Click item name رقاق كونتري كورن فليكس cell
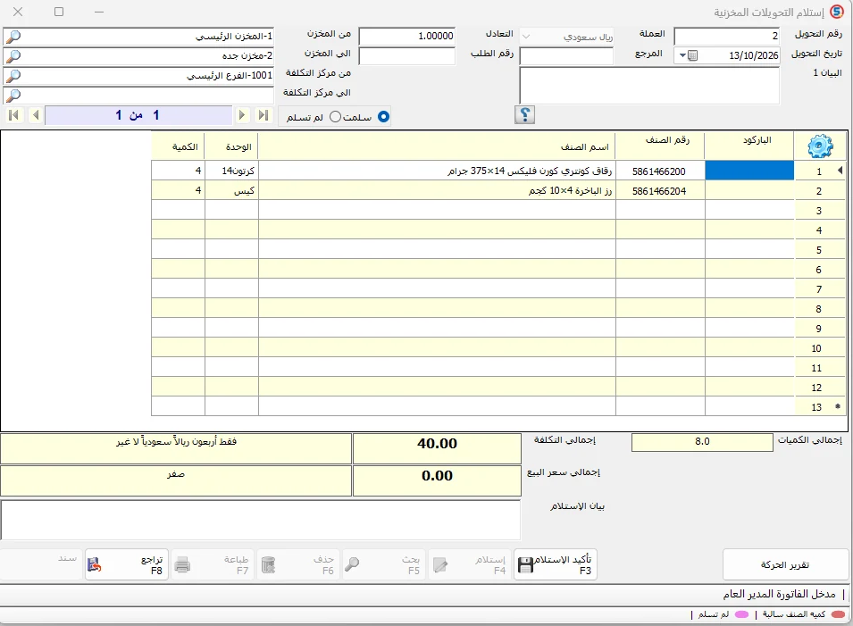This screenshot has height=626, width=853. pos(437,171)
